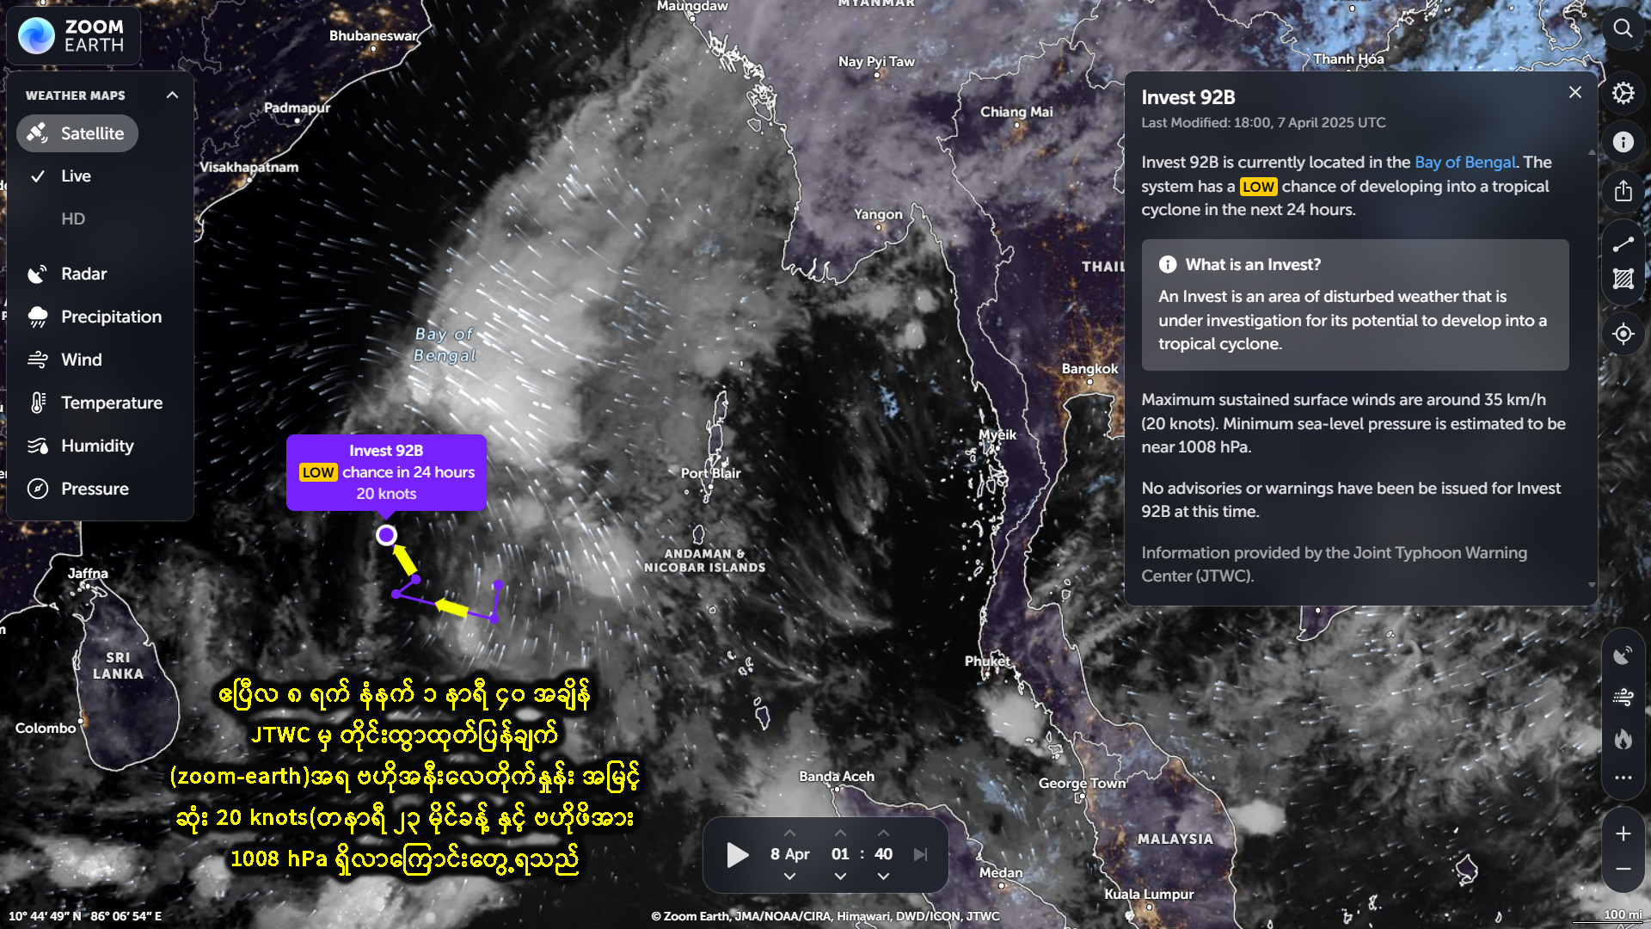Screen dimensions: 1651x929
Task: Zoom in with the plus button
Action: pyautogui.click(x=1623, y=834)
